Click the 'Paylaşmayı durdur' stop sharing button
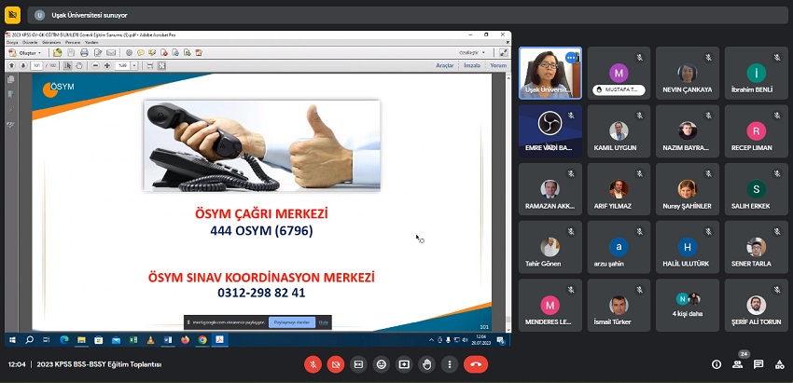 [291, 321]
